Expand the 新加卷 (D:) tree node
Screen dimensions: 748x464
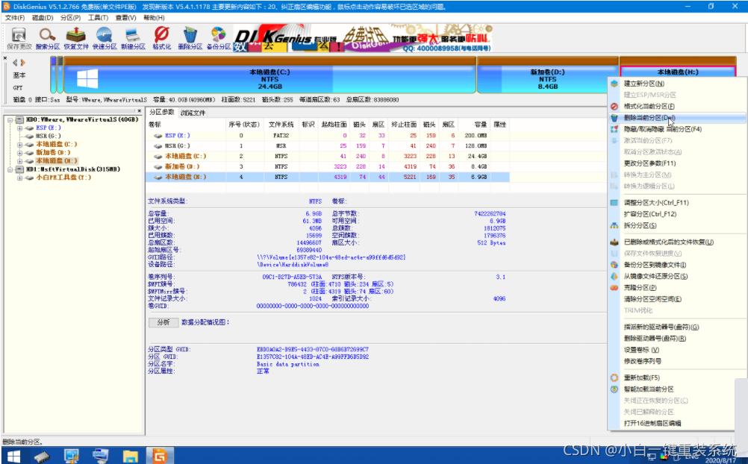(19, 153)
